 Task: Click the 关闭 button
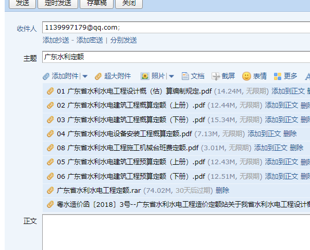129,3
